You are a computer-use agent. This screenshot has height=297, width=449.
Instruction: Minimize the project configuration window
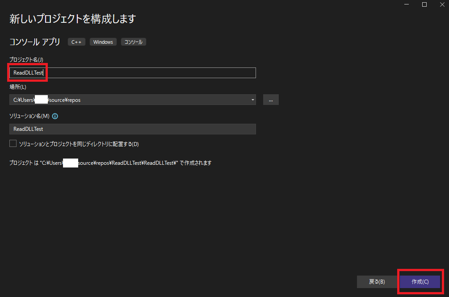coord(407,4)
